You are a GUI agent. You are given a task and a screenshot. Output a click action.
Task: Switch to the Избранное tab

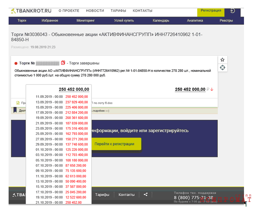[50, 21]
